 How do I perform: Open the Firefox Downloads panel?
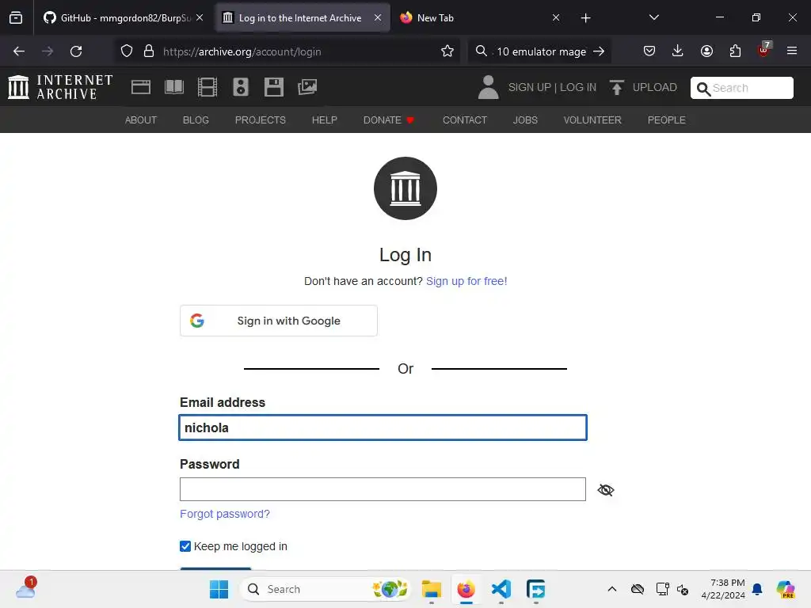[x=678, y=51]
